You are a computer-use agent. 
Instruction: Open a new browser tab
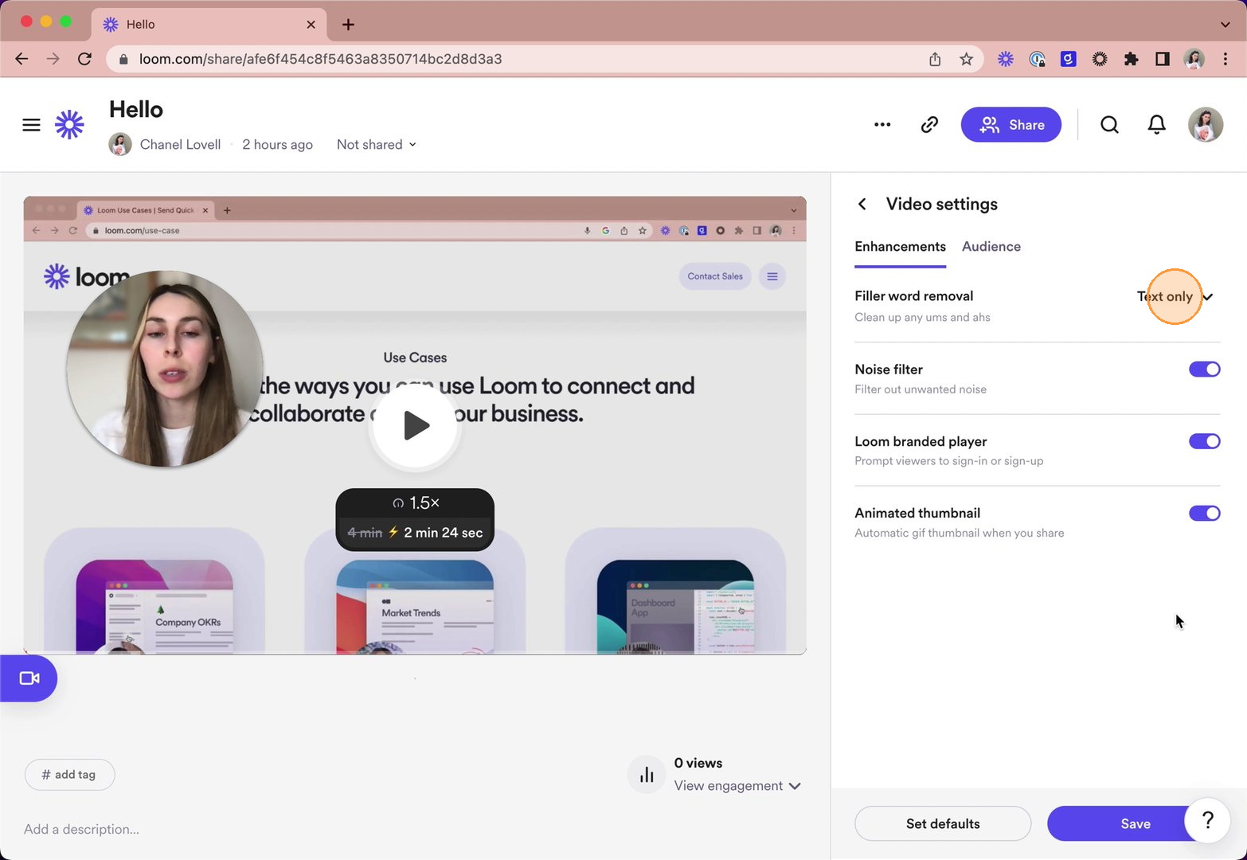[x=348, y=25]
